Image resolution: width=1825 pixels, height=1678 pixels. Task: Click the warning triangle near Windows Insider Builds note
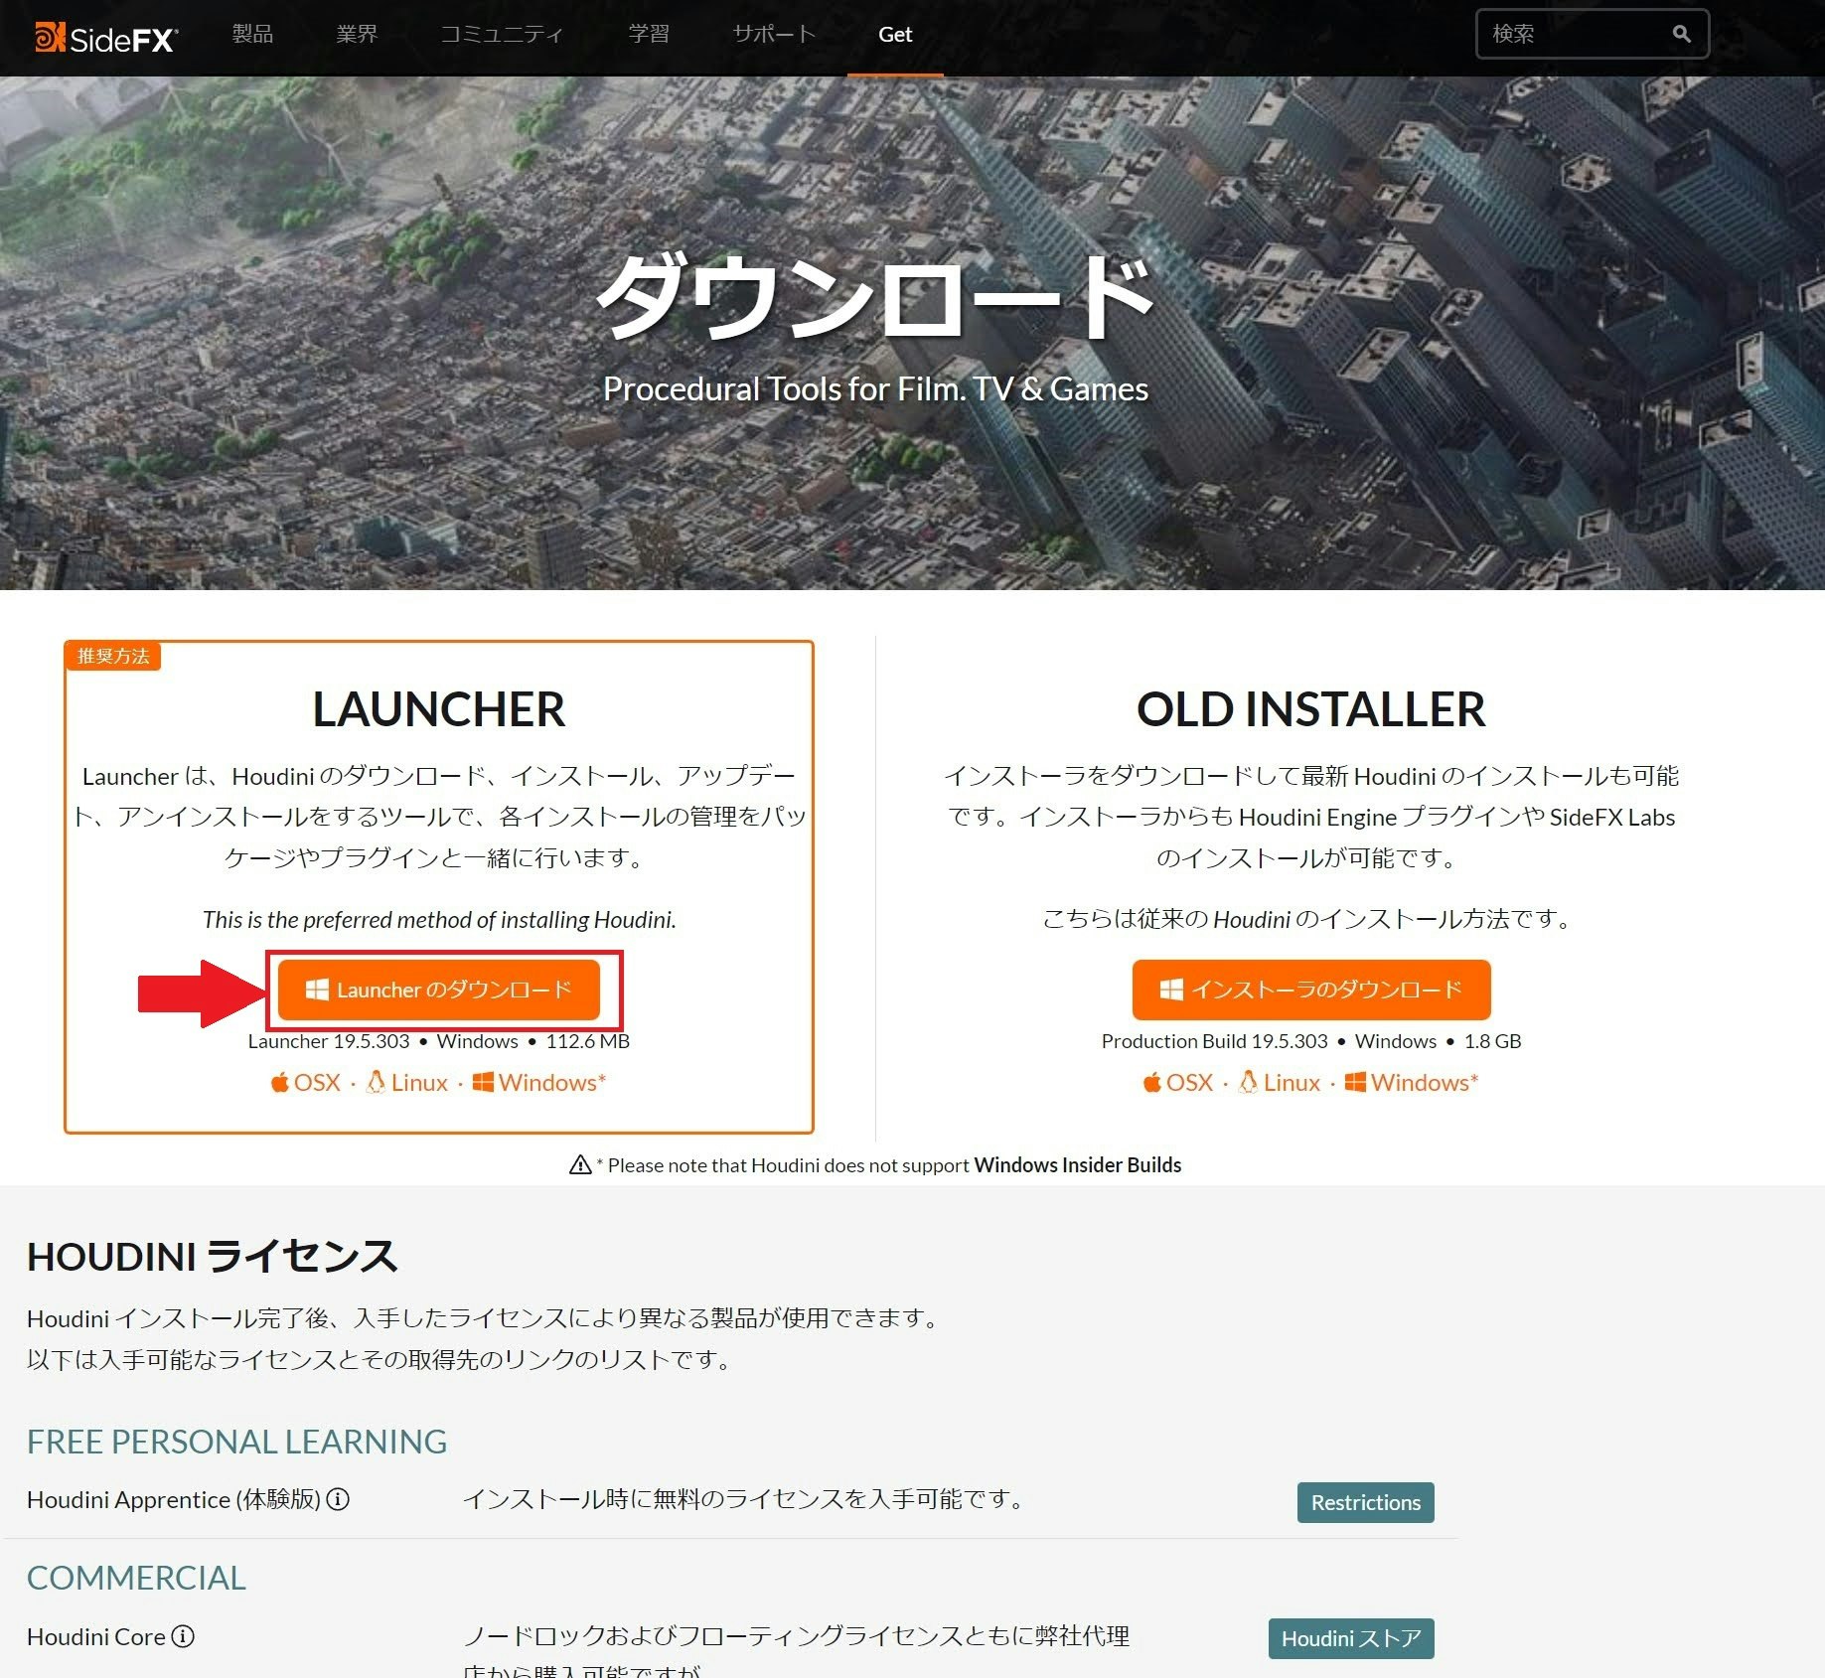[x=580, y=1163]
